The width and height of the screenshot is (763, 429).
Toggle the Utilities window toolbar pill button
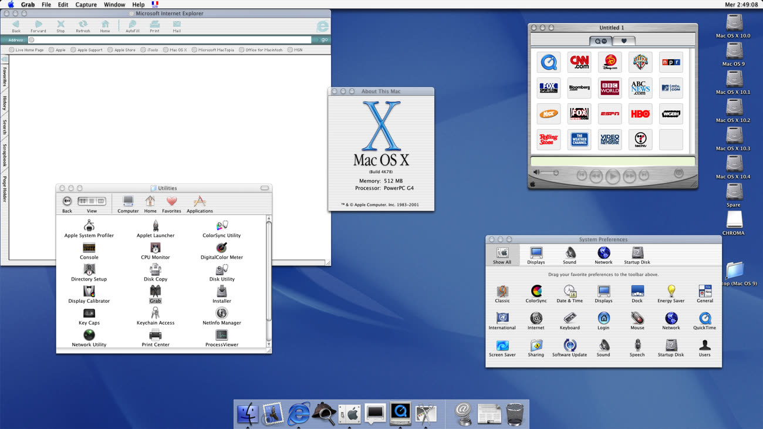265,188
